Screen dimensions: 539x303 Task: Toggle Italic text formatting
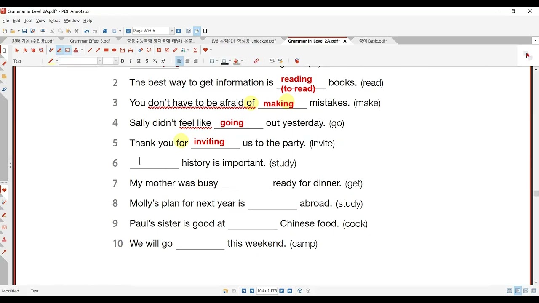point(131,61)
